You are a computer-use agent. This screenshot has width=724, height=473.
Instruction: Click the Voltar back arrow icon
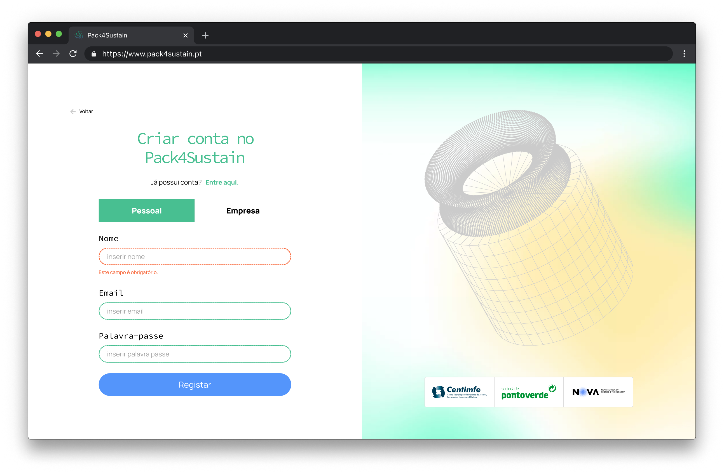click(x=73, y=112)
